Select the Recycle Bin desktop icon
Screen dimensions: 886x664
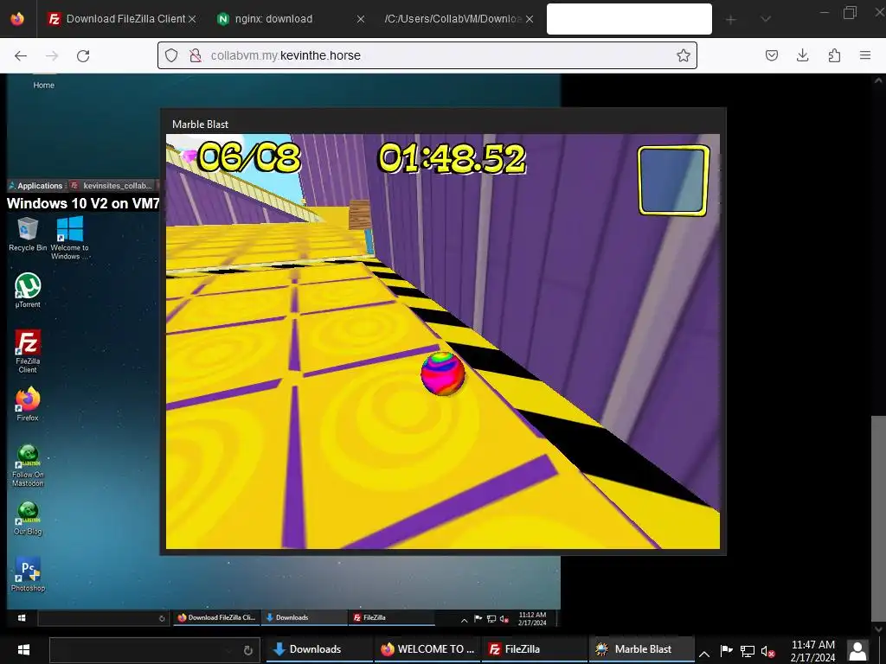(x=28, y=233)
